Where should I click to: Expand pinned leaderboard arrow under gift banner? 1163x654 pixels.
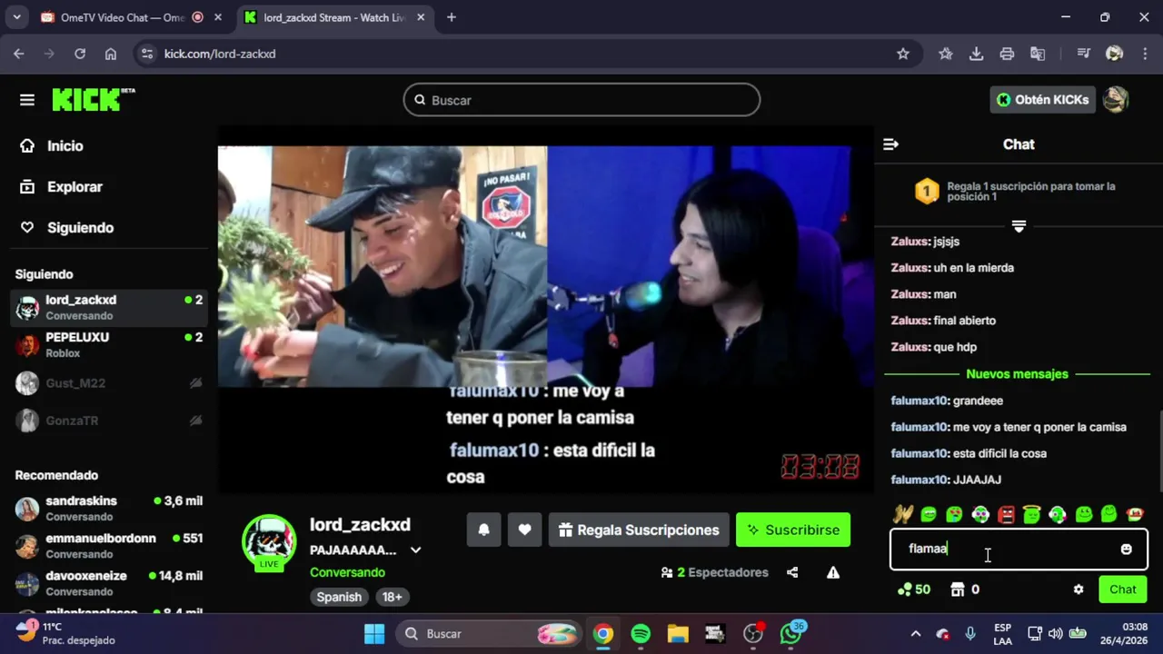pos(1019,226)
